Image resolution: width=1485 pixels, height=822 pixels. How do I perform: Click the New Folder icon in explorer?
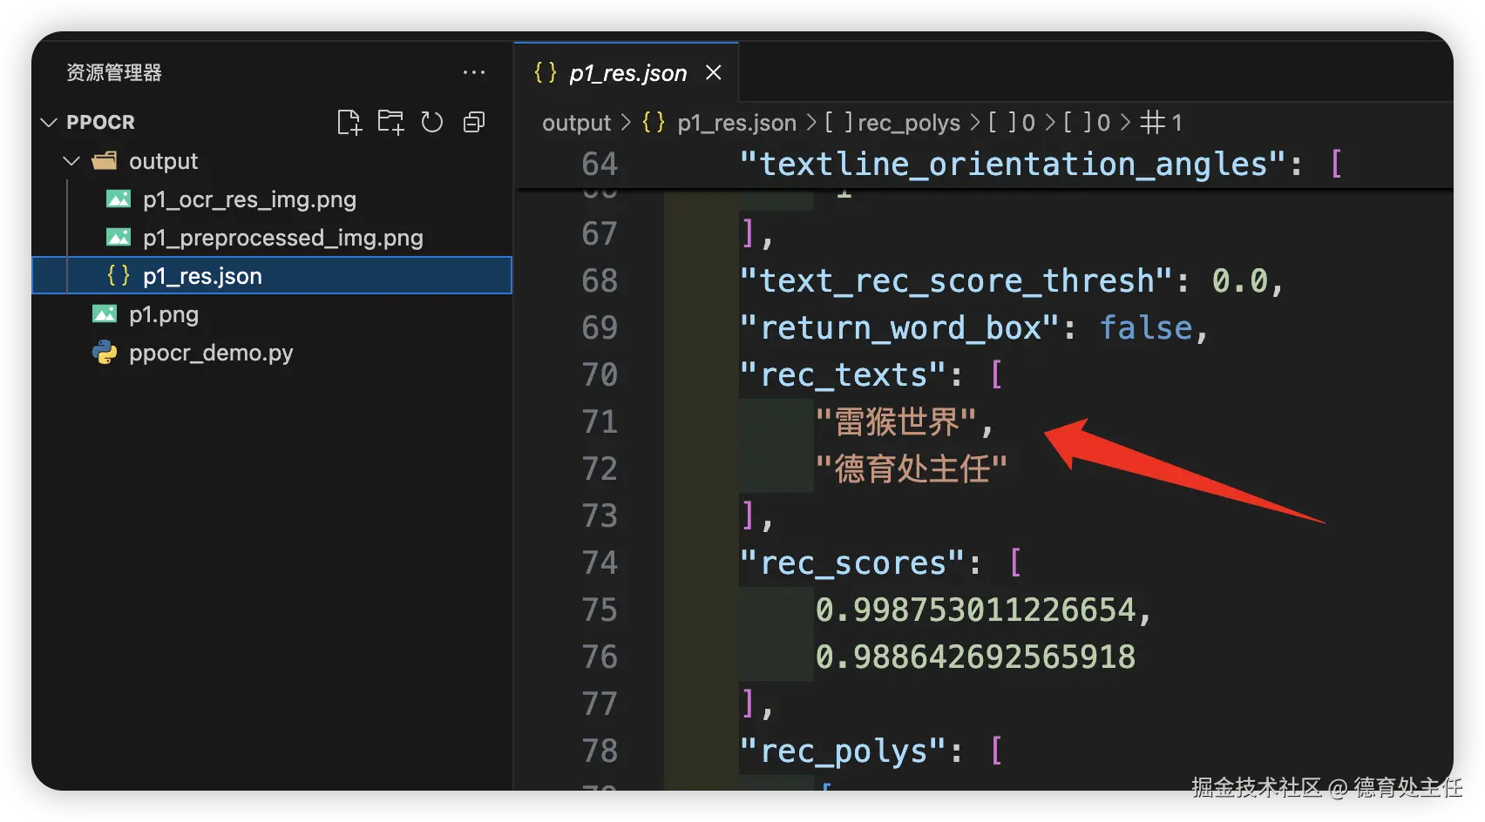coord(390,123)
